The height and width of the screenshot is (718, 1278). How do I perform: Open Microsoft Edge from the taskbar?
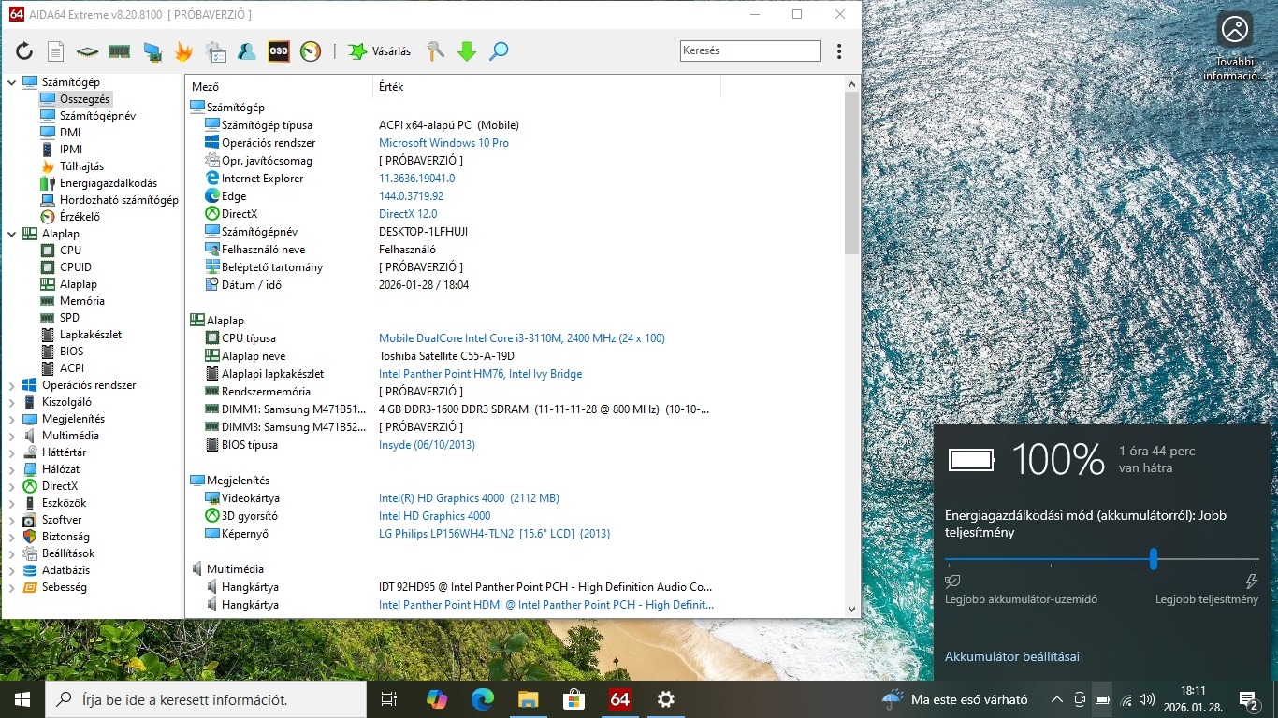tap(482, 699)
